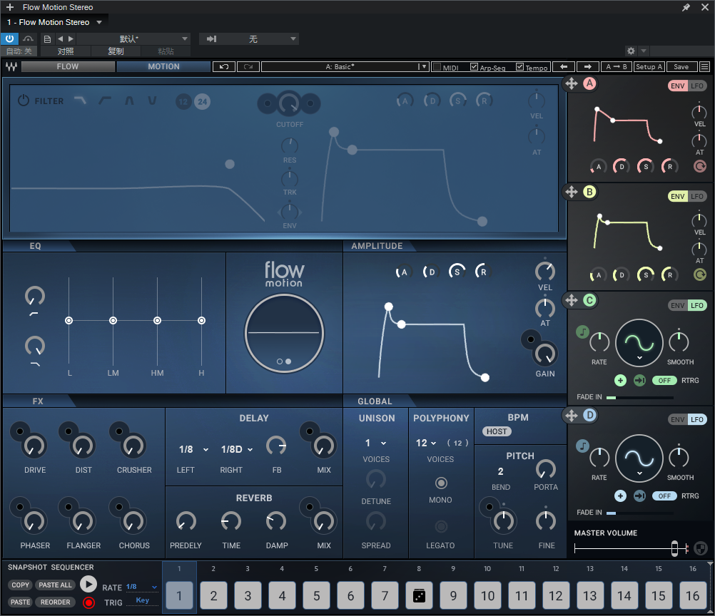The height and width of the screenshot is (616, 715).
Task: Click the redo arrow button
Action: tap(248, 66)
